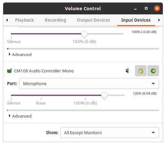The width and height of the screenshot is (166, 145).
Task: Click the Base tick label under CM108 slider
Action: tap(41, 103)
